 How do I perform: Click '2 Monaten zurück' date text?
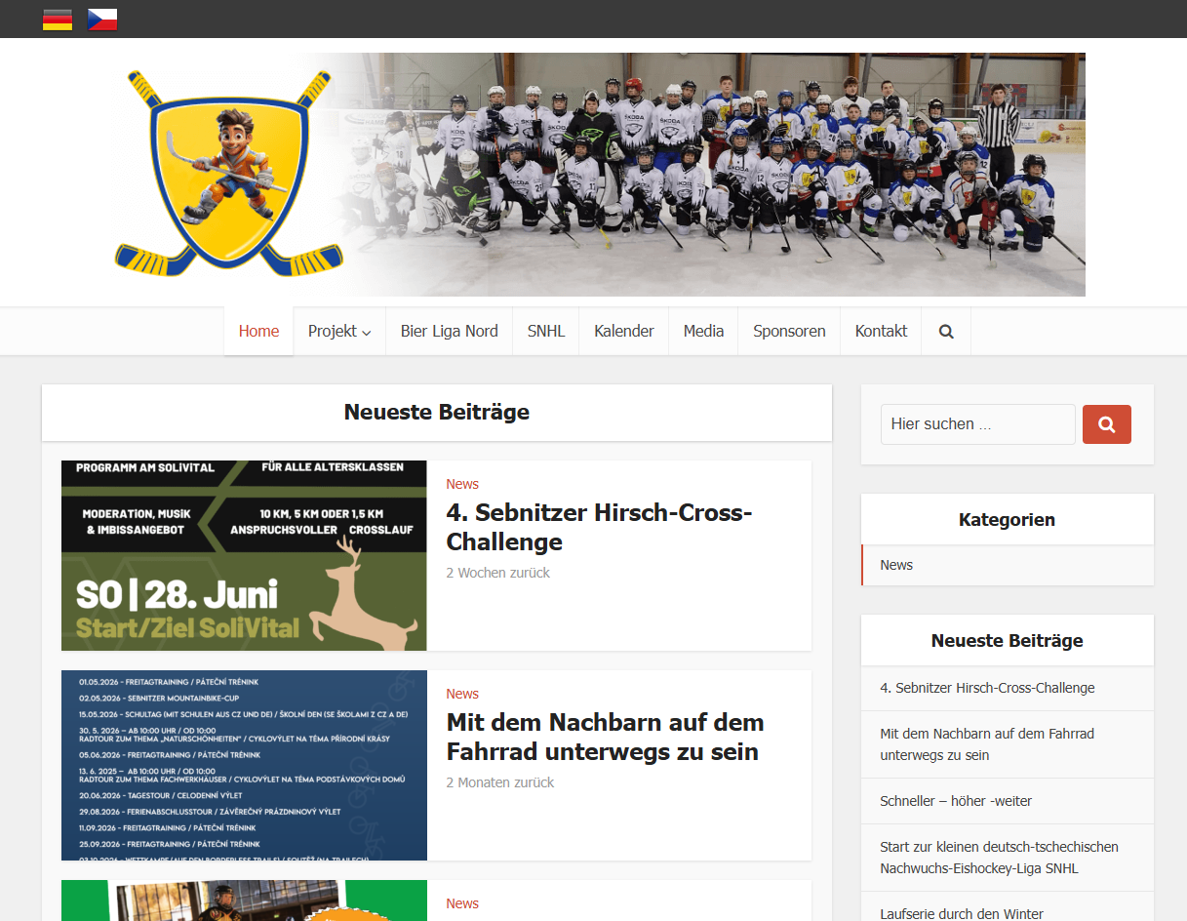point(500,782)
